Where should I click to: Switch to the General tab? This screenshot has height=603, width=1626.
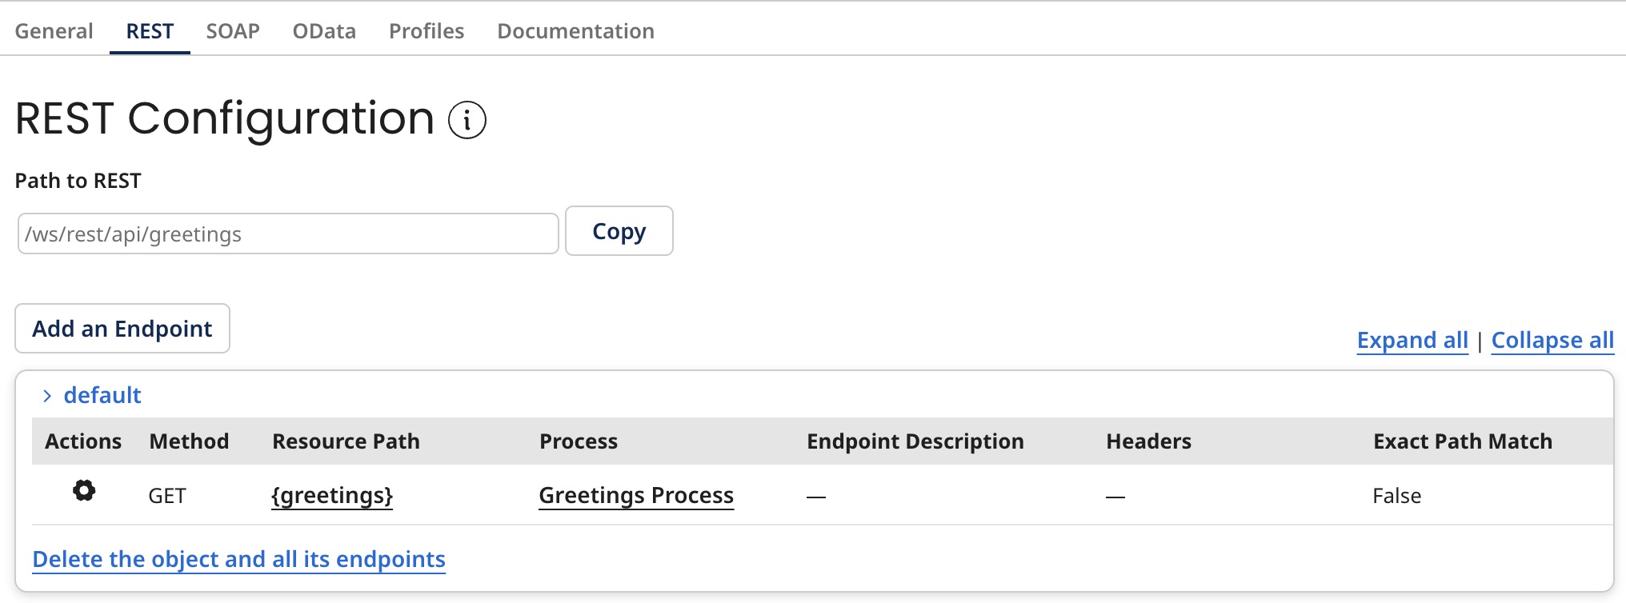(x=54, y=31)
